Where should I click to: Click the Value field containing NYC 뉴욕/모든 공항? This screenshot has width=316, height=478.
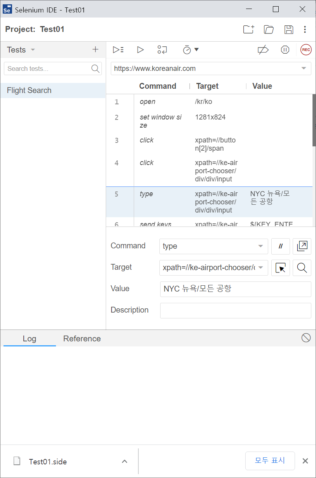click(x=236, y=289)
